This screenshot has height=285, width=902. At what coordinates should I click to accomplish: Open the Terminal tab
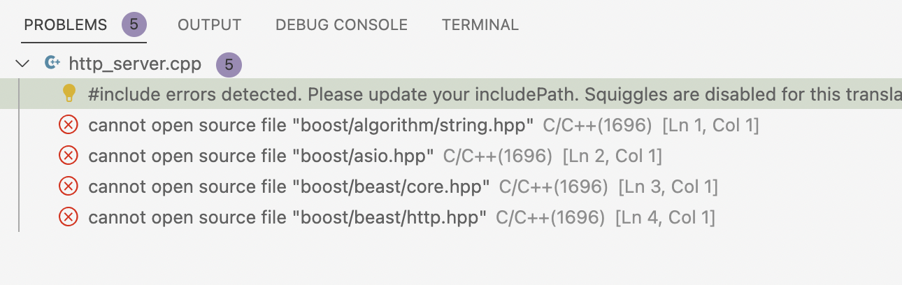(x=480, y=25)
